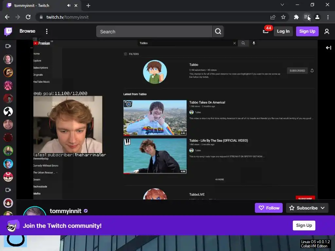Open the inbox with 44 notifications
The image size is (335, 251).
[x=266, y=31]
